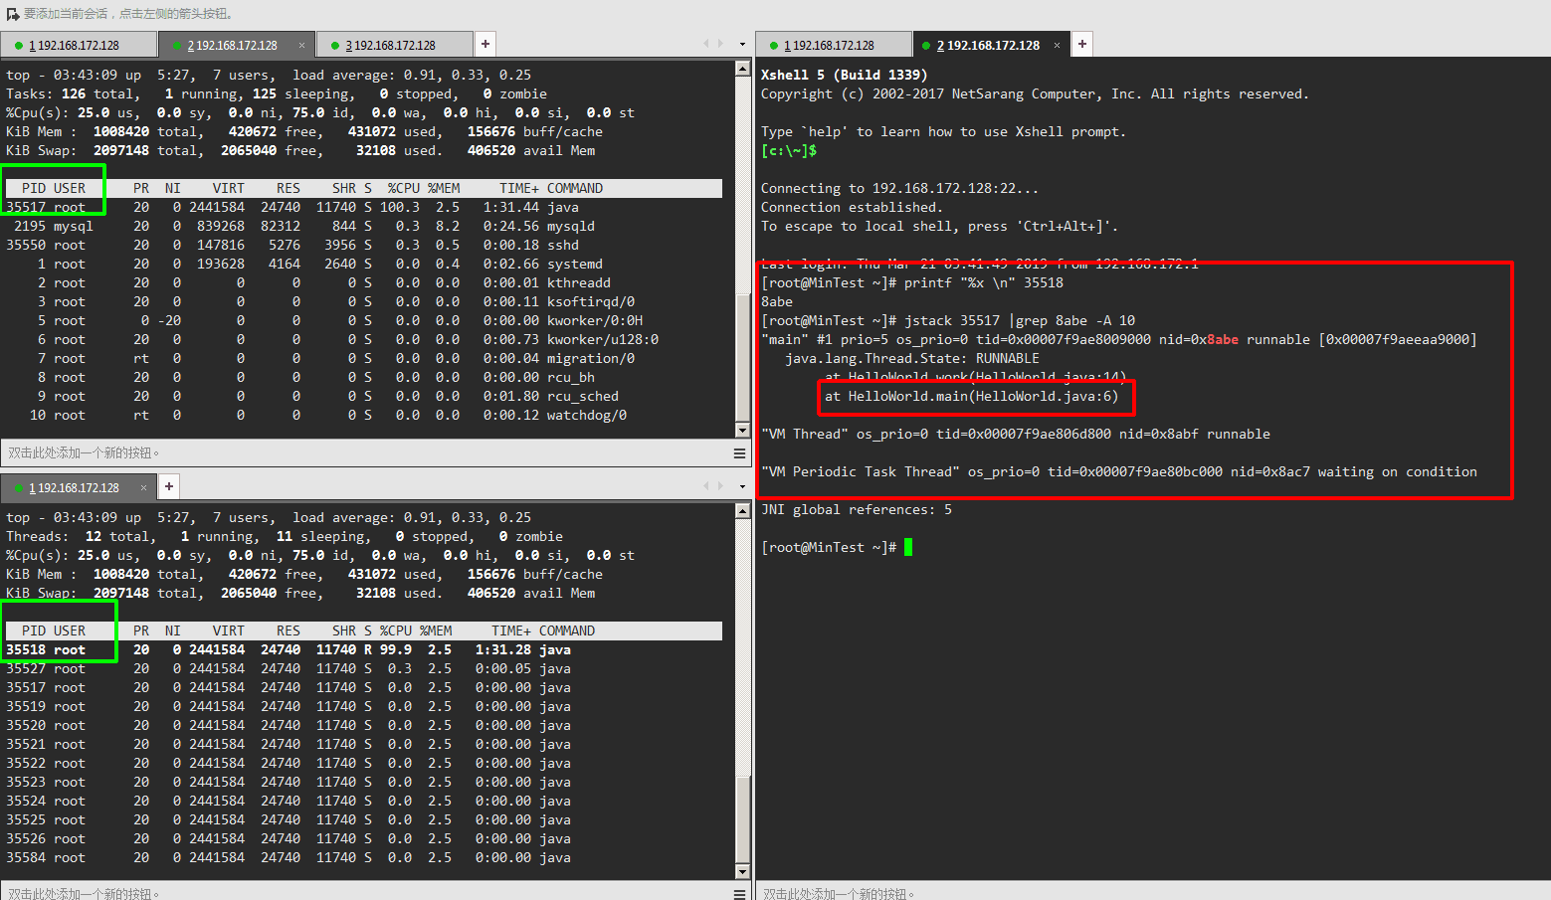Screen dimensions: 1551x900
Task: Switch to tab 3 192.168.172.128
Action: click(x=394, y=45)
